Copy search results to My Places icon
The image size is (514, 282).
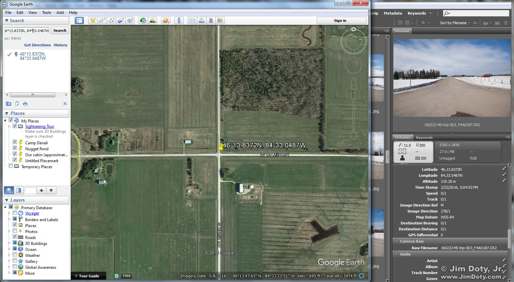coord(9,104)
